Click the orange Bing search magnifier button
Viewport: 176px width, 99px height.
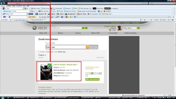click(87, 47)
